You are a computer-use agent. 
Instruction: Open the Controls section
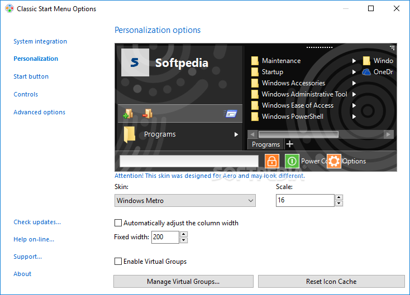coord(26,94)
